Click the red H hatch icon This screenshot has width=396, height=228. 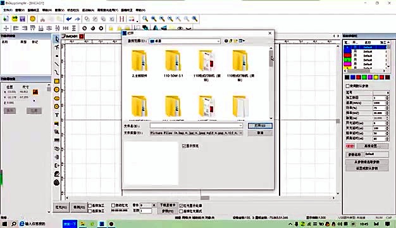(121, 19)
